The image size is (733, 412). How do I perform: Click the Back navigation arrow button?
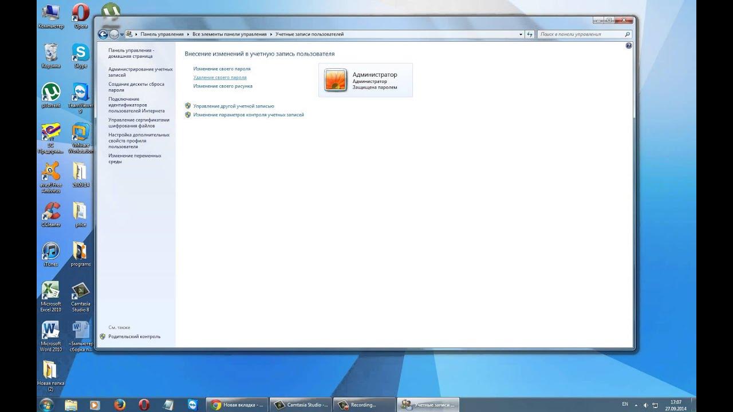point(103,34)
